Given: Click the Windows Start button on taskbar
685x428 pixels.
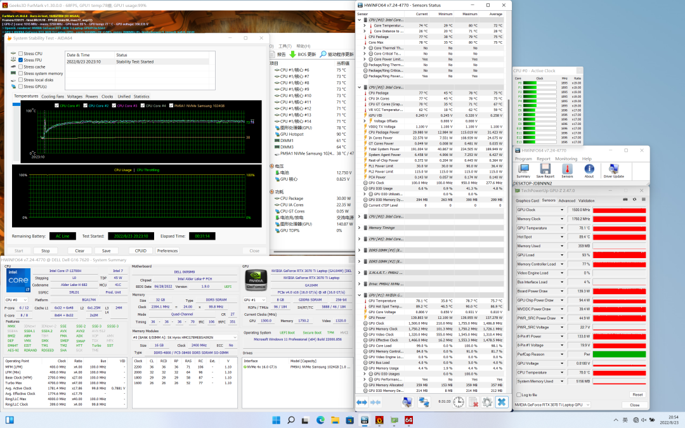Looking at the screenshot, I should click(277, 420).
